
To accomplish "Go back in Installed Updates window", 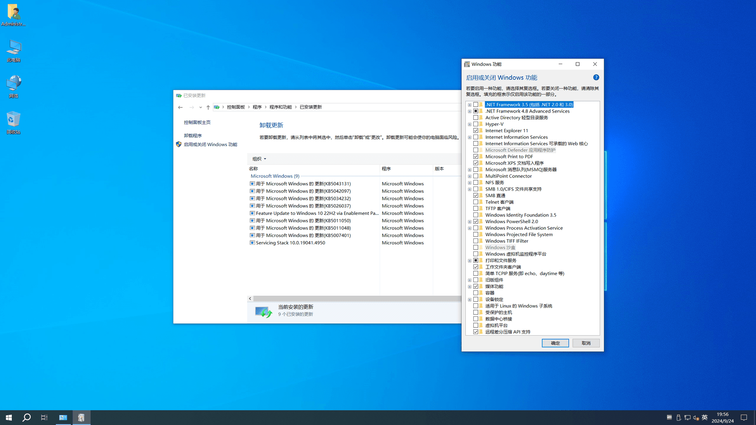I will tap(180, 107).
